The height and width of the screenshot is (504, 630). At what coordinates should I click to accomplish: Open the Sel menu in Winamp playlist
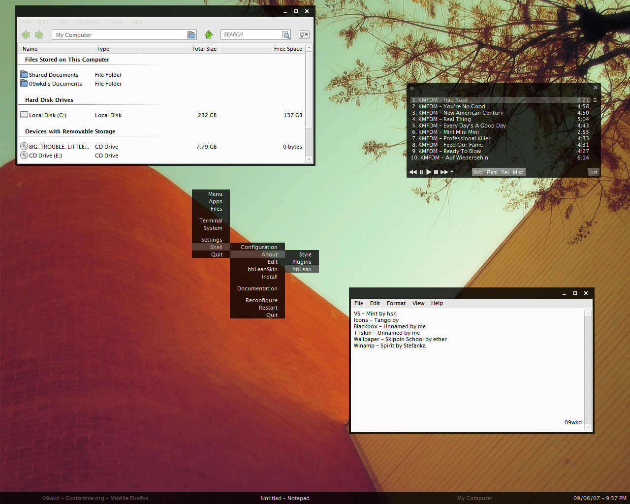[505, 172]
